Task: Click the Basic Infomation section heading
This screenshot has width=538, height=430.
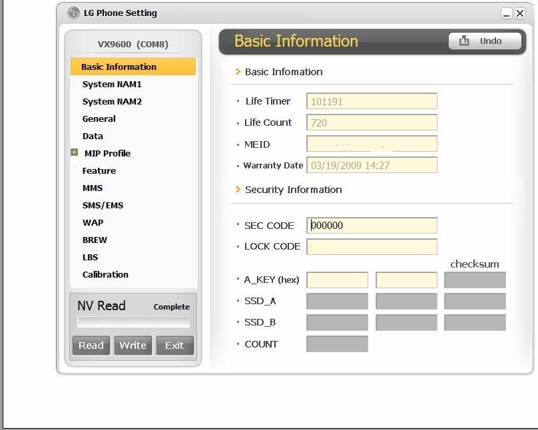Action: click(x=284, y=72)
